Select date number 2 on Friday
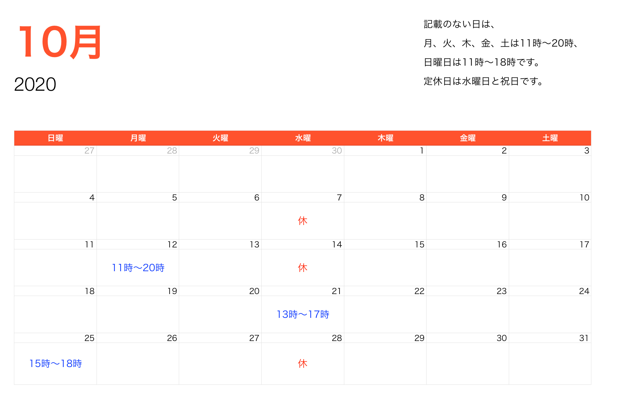The height and width of the screenshot is (407, 619). [x=504, y=151]
